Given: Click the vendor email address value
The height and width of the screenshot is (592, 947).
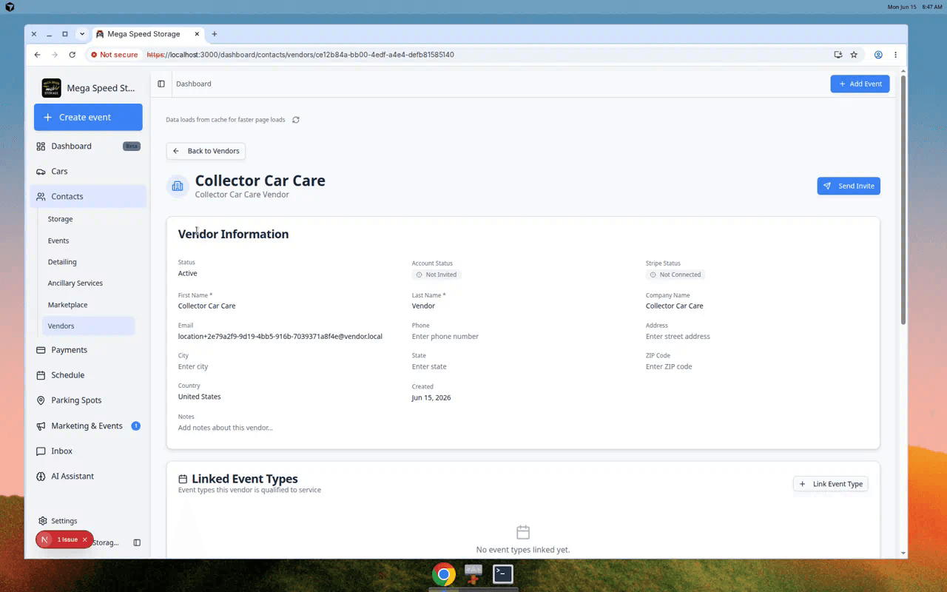Looking at the screenshot, I should (x=280, y=337).
